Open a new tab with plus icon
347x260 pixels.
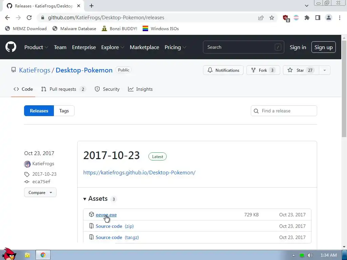tap(91, 6)
